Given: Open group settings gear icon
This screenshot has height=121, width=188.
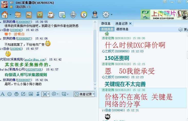Looking at the screenshot, I should [x=106, y=15].
